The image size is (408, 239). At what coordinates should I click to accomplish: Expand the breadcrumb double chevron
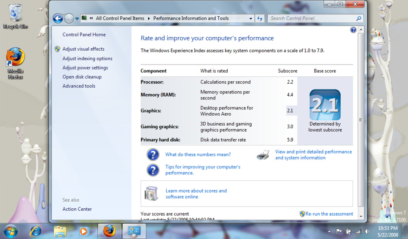point(91,18)
